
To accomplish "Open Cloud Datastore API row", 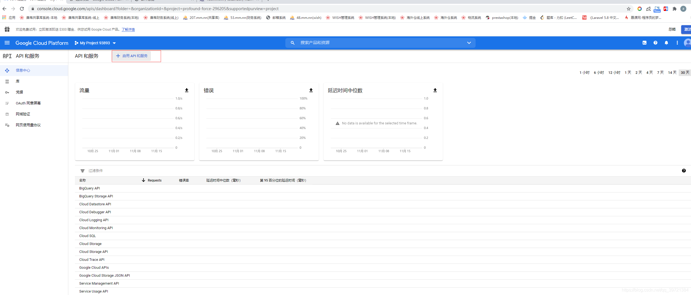I will click(x=383, y=204).
